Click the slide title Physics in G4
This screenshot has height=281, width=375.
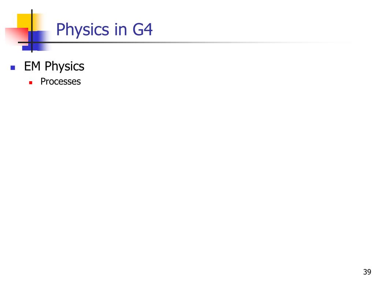[x=104, y=29]
